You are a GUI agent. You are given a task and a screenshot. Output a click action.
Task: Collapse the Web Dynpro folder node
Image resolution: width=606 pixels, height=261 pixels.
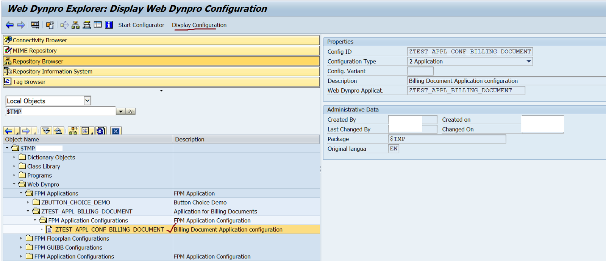[x=14, y=184]
